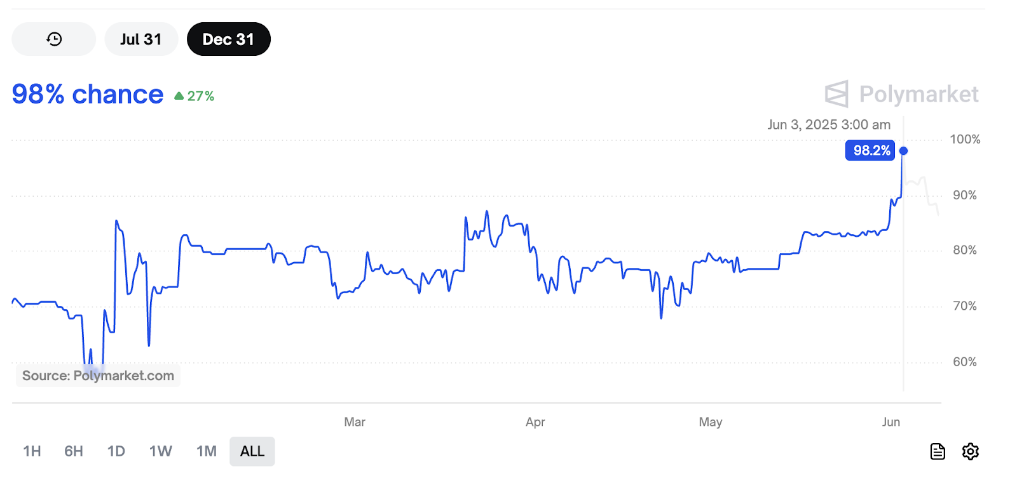Click the Polymarket logo watermark
The image size is (1017, 490).
[901, 94]
